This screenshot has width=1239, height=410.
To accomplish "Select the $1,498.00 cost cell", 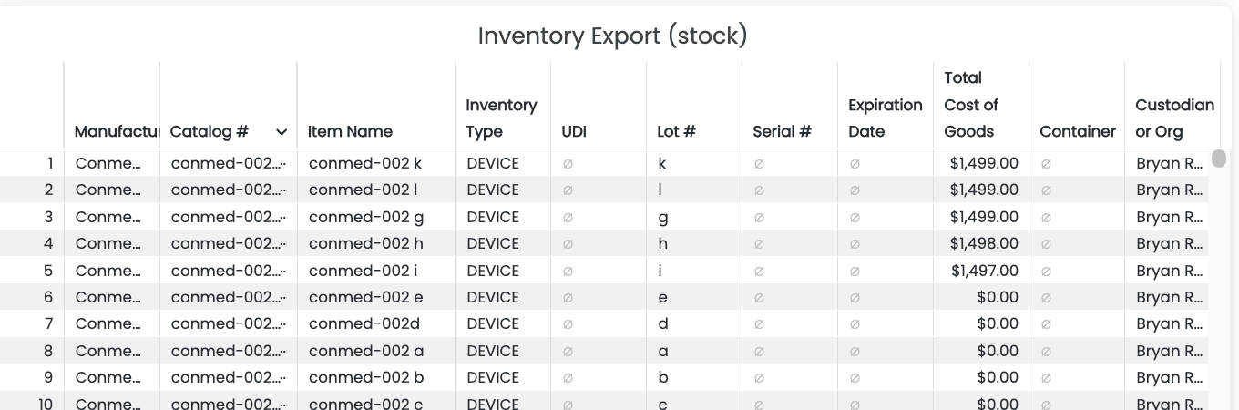I will point(984,244).
